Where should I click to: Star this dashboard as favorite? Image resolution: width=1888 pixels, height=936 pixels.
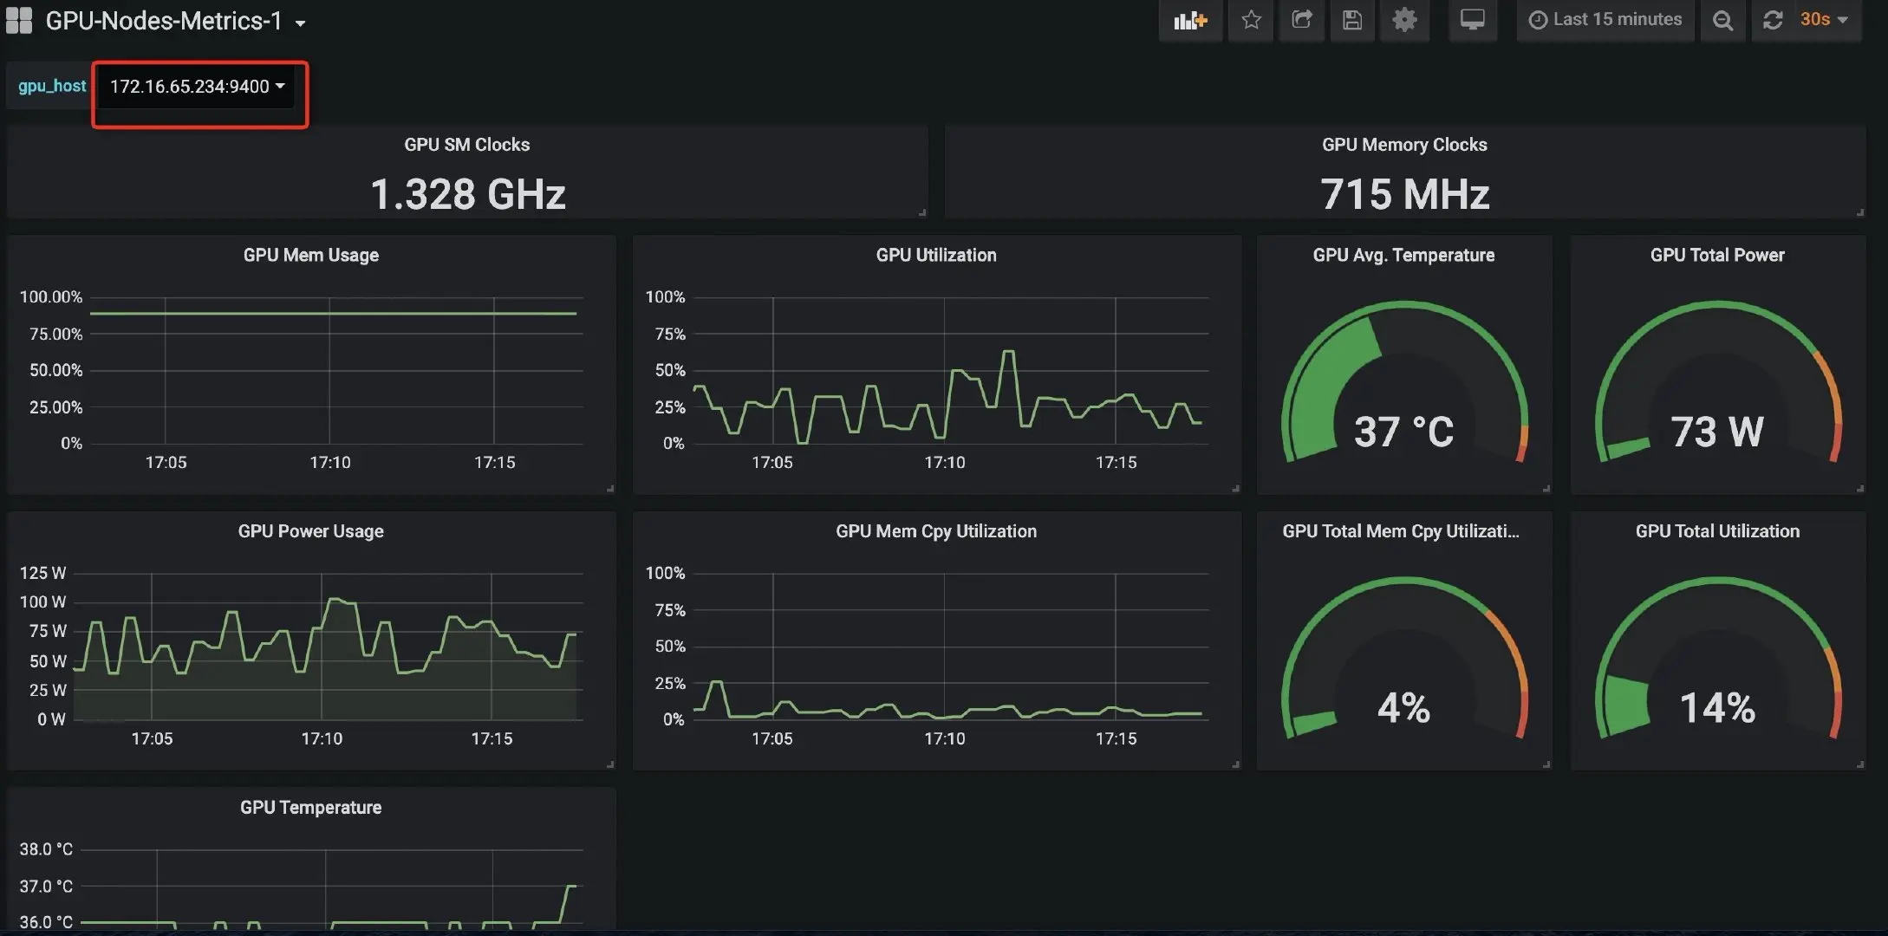click(x=1251, y=21)
